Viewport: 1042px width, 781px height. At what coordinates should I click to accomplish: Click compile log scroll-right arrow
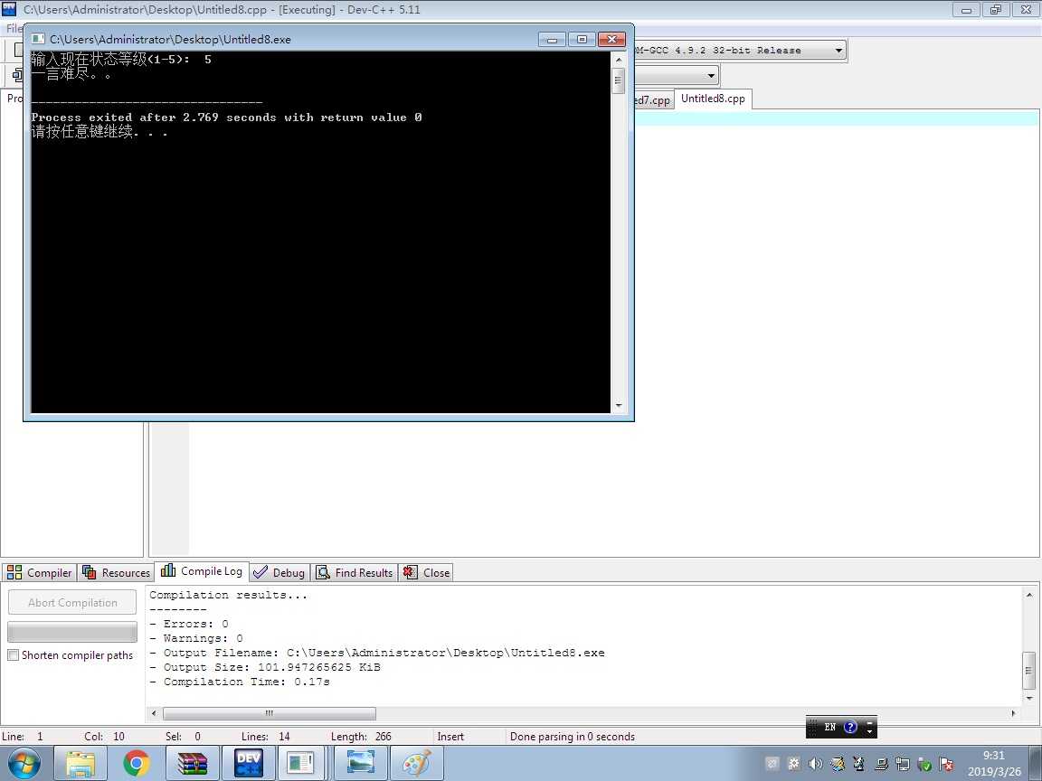pos(1013,713)
